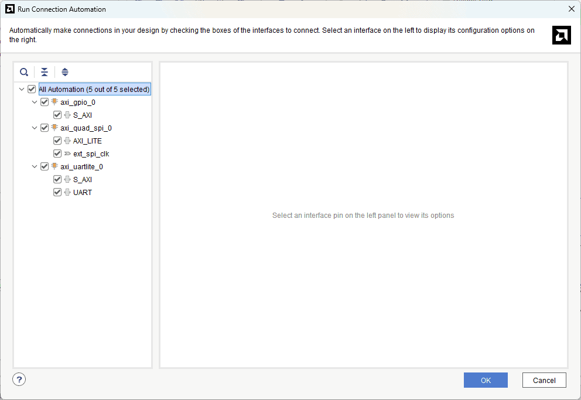The height and width of the screenshot is (400, 581).
Task: Toggle the axi_quad_spi_0 checkbox
Action: [x=45, y=128]
